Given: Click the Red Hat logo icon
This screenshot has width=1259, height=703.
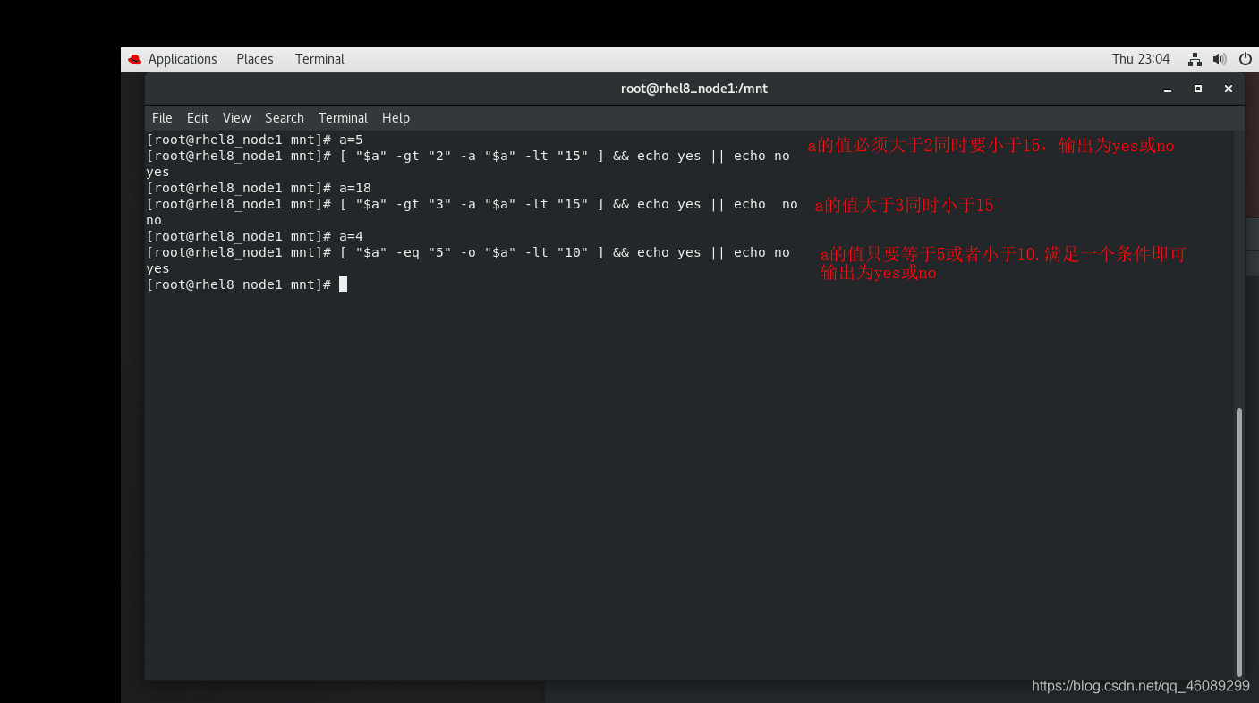Looking at the screenshot, I should [x=135, y=59].
